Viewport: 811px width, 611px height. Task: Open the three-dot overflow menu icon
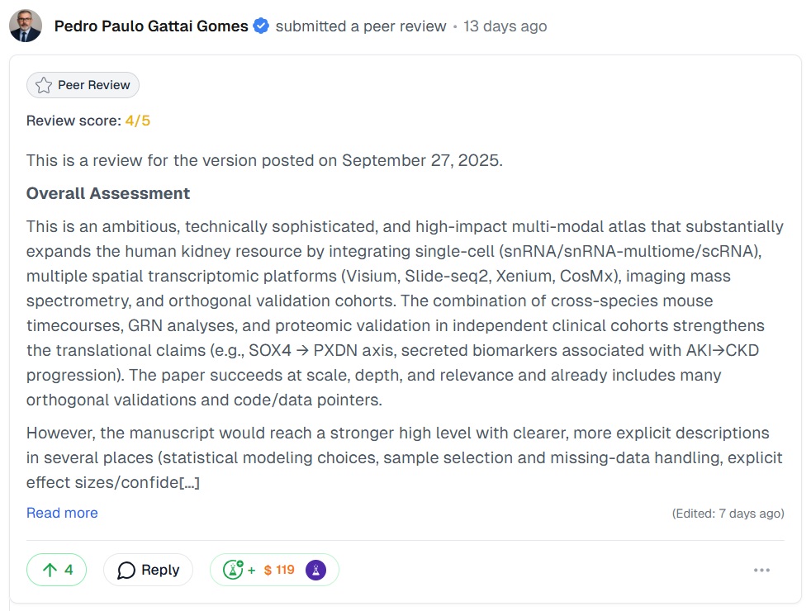[761, 569]
